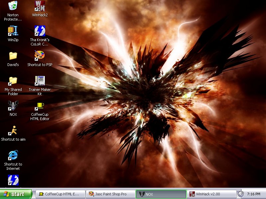Viewport: 266px width, 199px height.
Task: Activate the NOX taskbar button
Action: (161, 194)
